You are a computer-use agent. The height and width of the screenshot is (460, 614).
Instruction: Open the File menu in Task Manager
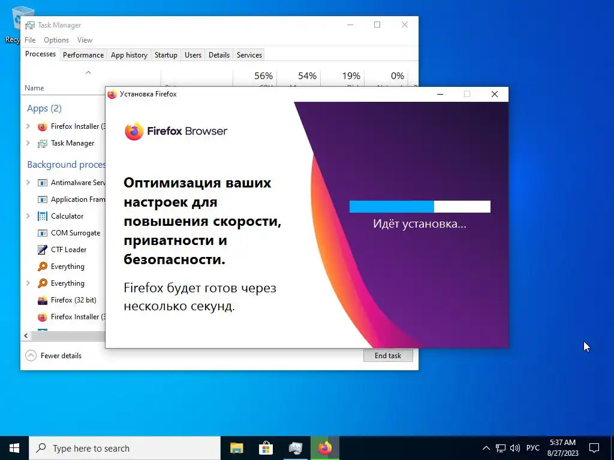tap(30, 40)
